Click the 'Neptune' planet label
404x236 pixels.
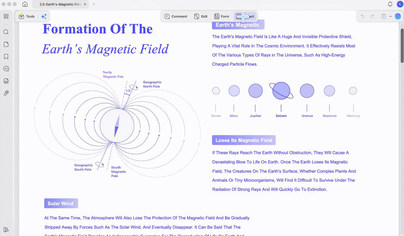tap(330, 116)
